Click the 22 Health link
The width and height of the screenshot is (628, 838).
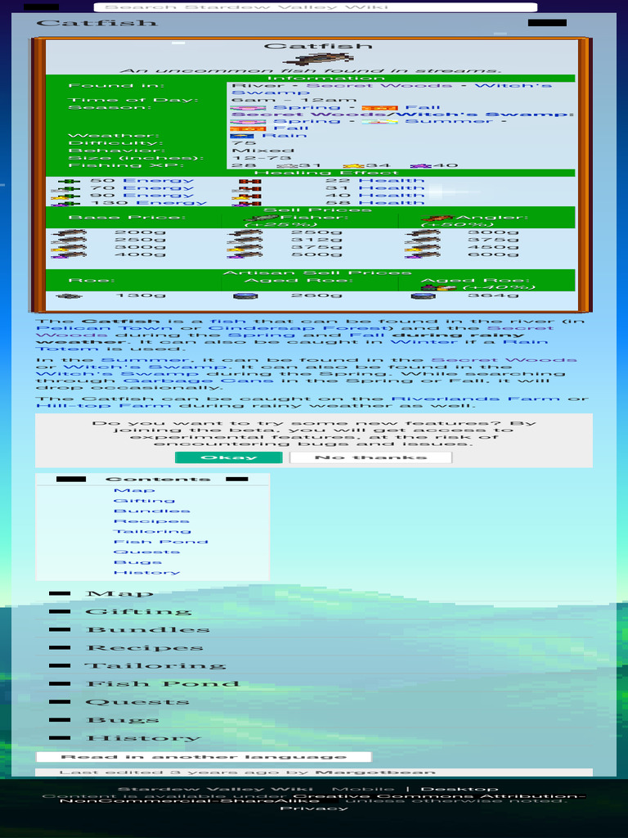392,181
